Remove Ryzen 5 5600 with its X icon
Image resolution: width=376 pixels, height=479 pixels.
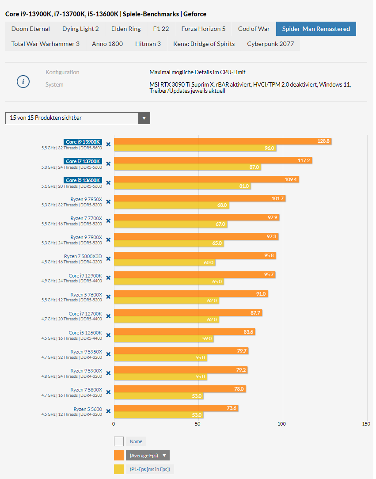click(108, 411)
